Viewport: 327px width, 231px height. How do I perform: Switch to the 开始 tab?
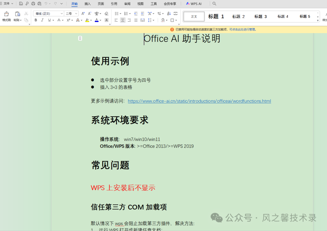point(74,4)
